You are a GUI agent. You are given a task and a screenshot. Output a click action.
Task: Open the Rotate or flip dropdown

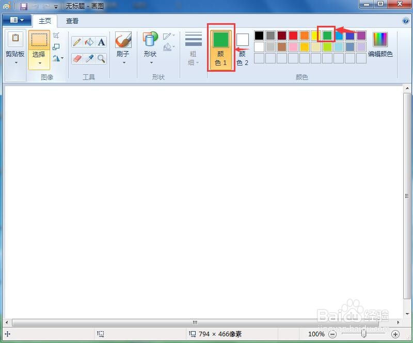(58, 58)
